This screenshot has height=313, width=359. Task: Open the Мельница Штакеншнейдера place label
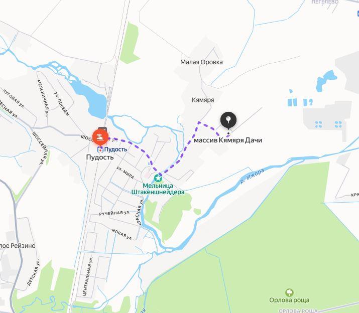click(158, 189)
